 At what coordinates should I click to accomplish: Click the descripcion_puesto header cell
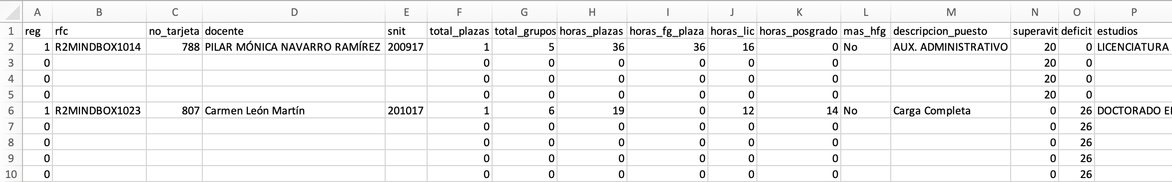pyautogui.click(x=951, y=31)
